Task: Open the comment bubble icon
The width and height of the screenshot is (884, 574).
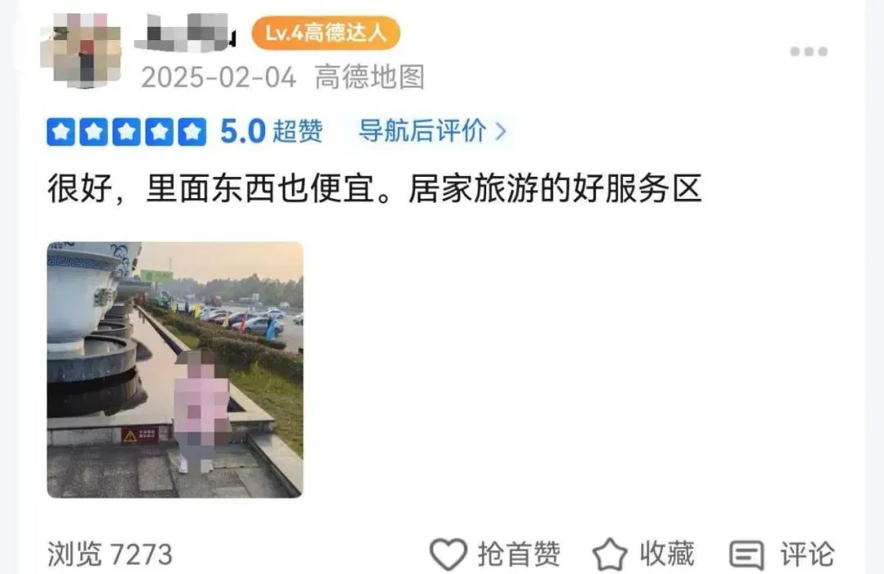Action: [746, 555]
